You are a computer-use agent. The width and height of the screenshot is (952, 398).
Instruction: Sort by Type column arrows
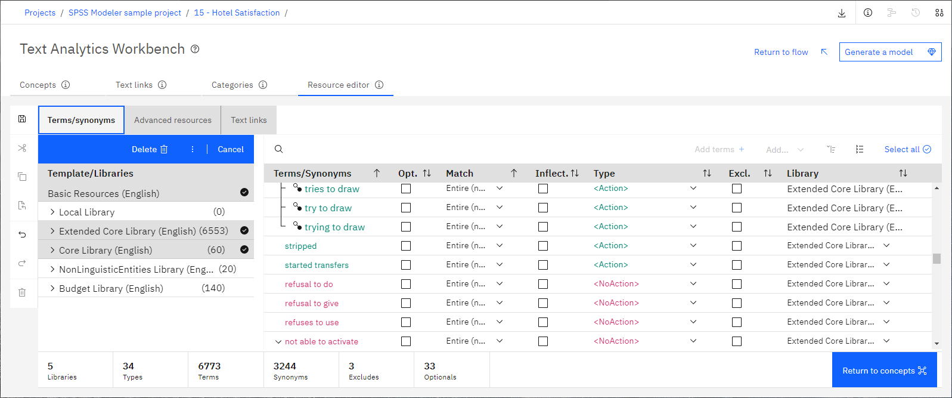click(707, 173)
